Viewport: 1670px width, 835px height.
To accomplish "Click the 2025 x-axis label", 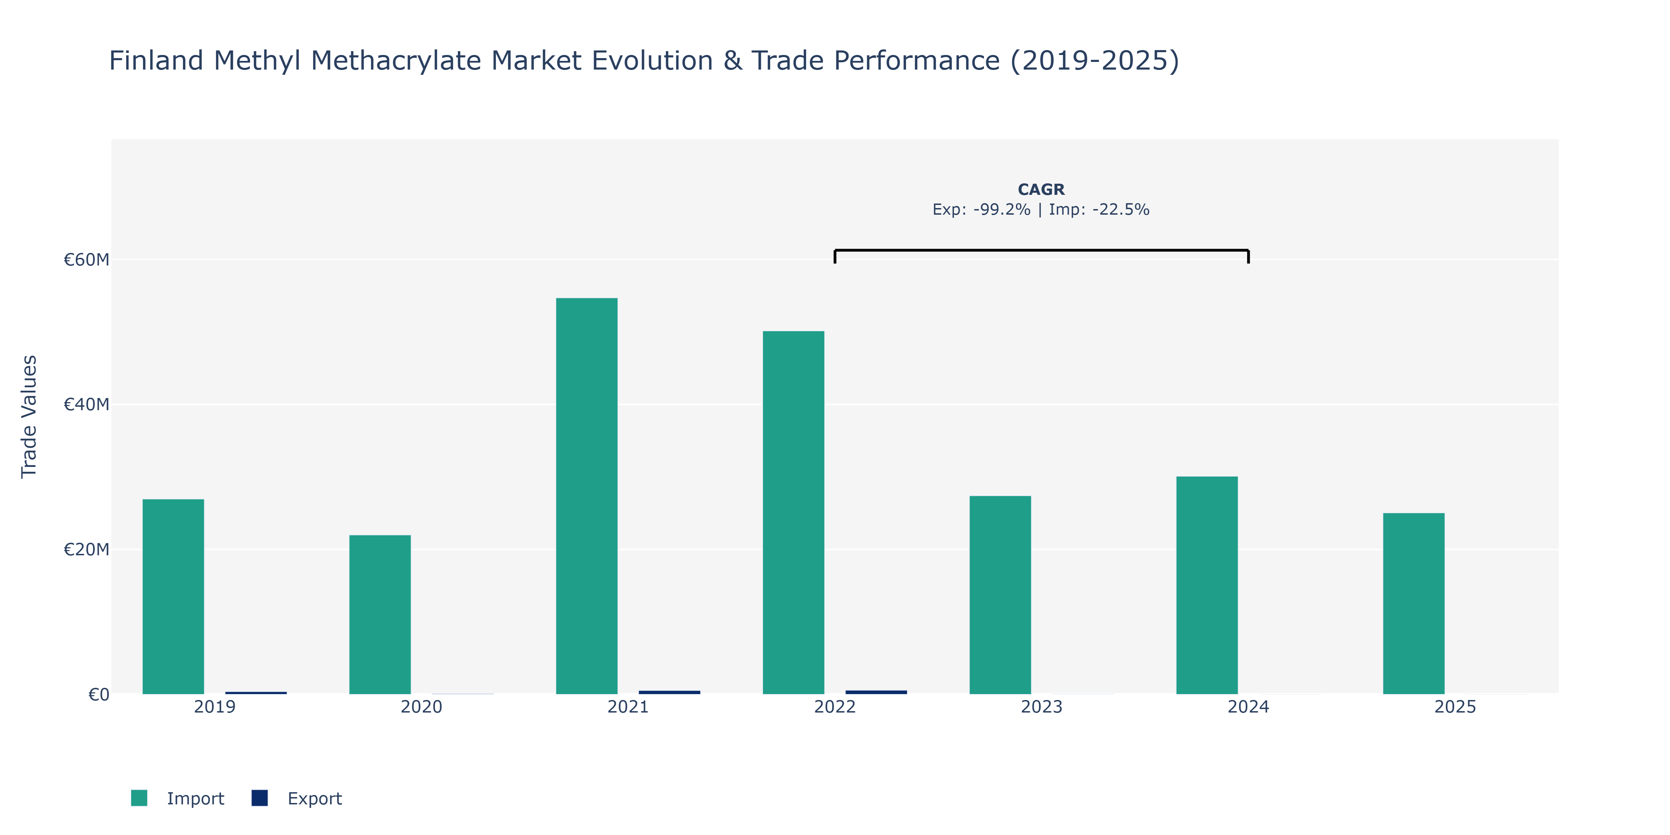I will click(1455, 707).
